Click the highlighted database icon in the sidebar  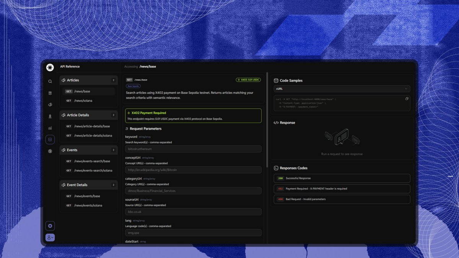point(50,140)
